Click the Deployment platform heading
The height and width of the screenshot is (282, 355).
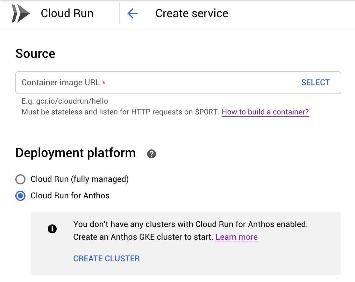click(x=76, y=153)
